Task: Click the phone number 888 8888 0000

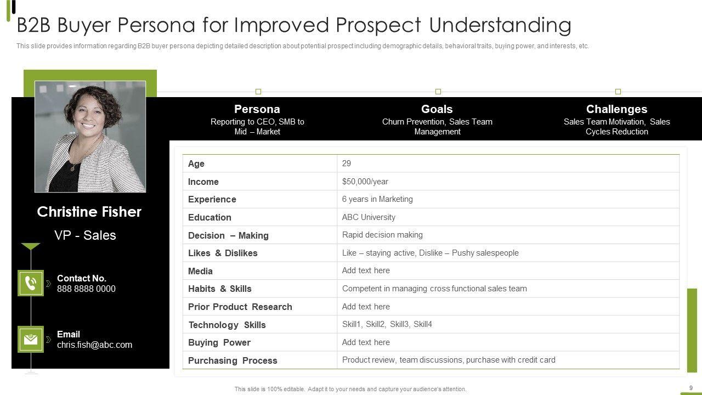Action: [86, 289]
